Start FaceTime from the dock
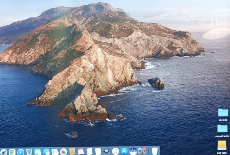The width and height of the screenshot is (230, 155). (x=38, y=152)
